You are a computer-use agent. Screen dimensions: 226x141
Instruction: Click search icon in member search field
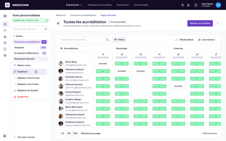(107, 40)
